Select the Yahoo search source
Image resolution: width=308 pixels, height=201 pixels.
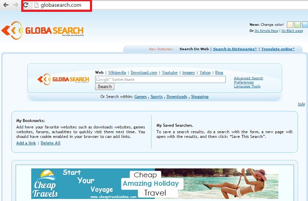(x=205, y=72)
